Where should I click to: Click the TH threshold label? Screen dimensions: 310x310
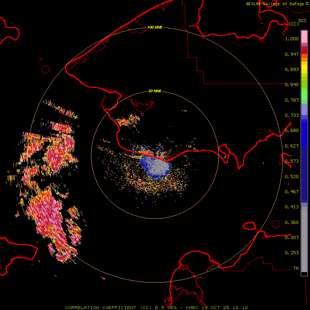[296, 268]
